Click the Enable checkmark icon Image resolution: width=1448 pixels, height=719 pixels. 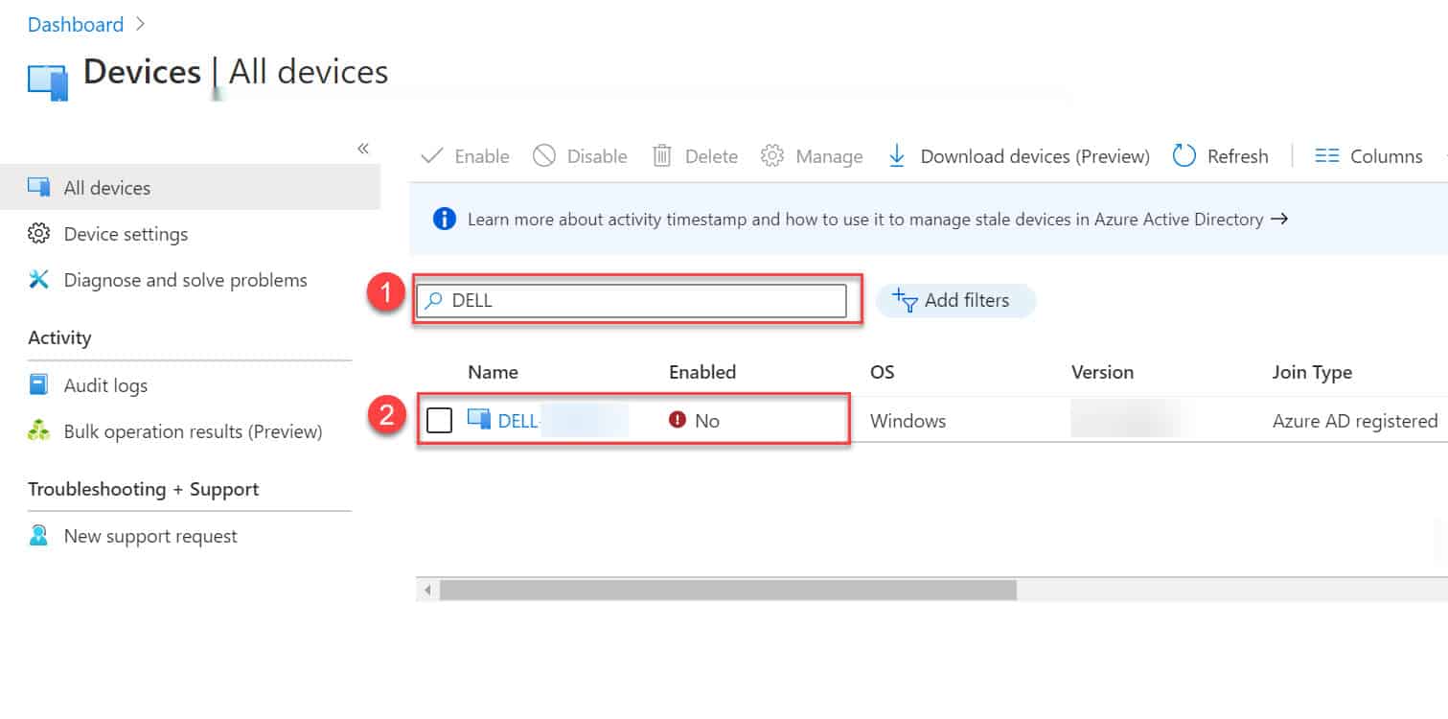(432, 155)
